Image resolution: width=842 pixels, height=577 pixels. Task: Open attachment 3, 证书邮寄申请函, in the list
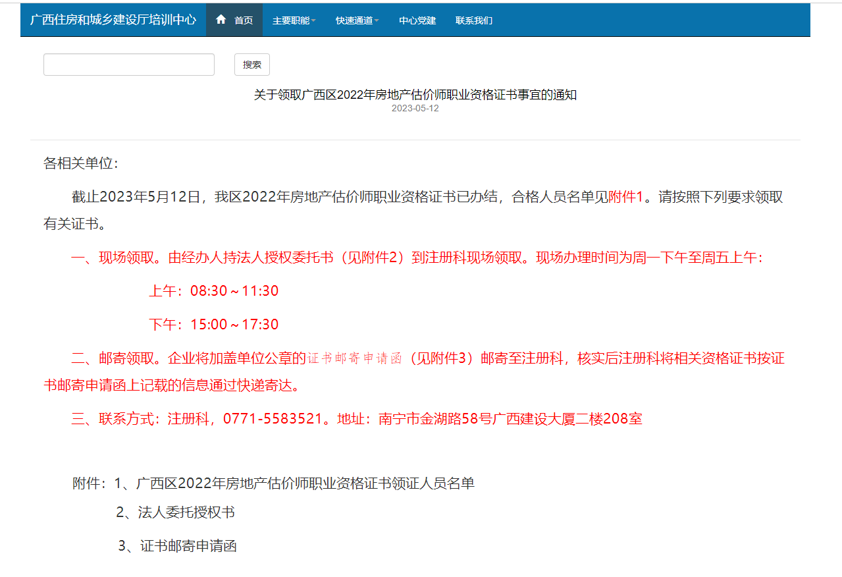pyautogui.click(x=188, y=545)
